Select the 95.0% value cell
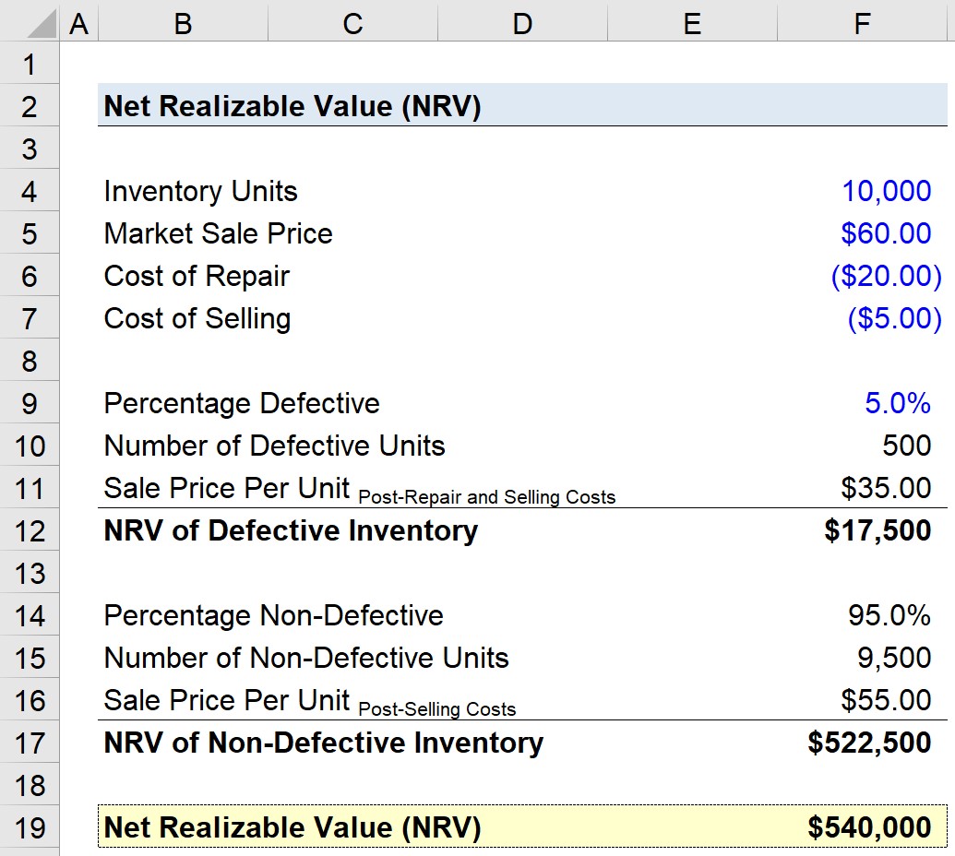This screenshot has height=856, width=955. click(x=889, y=615)
